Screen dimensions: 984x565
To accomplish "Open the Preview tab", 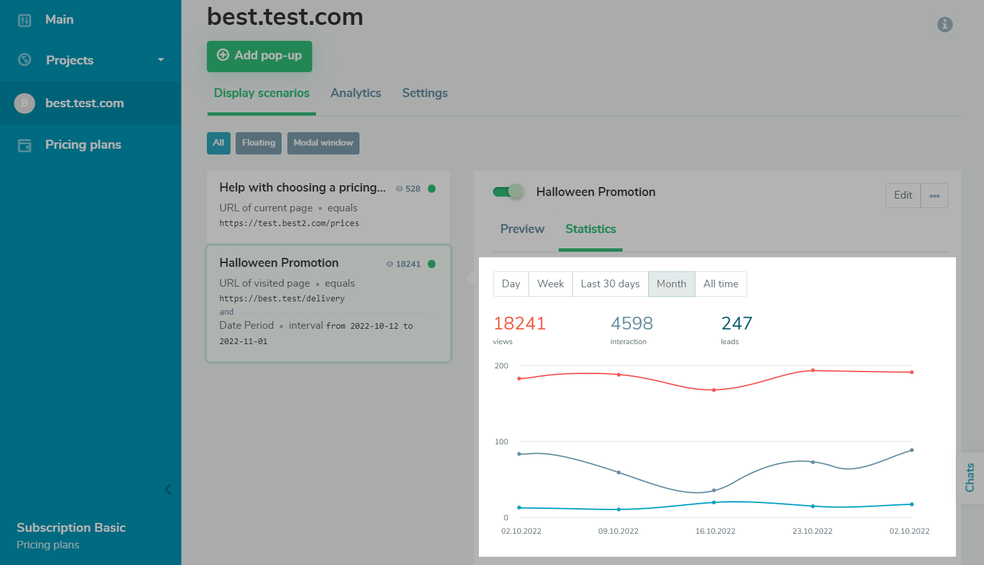I will [522, 229].
